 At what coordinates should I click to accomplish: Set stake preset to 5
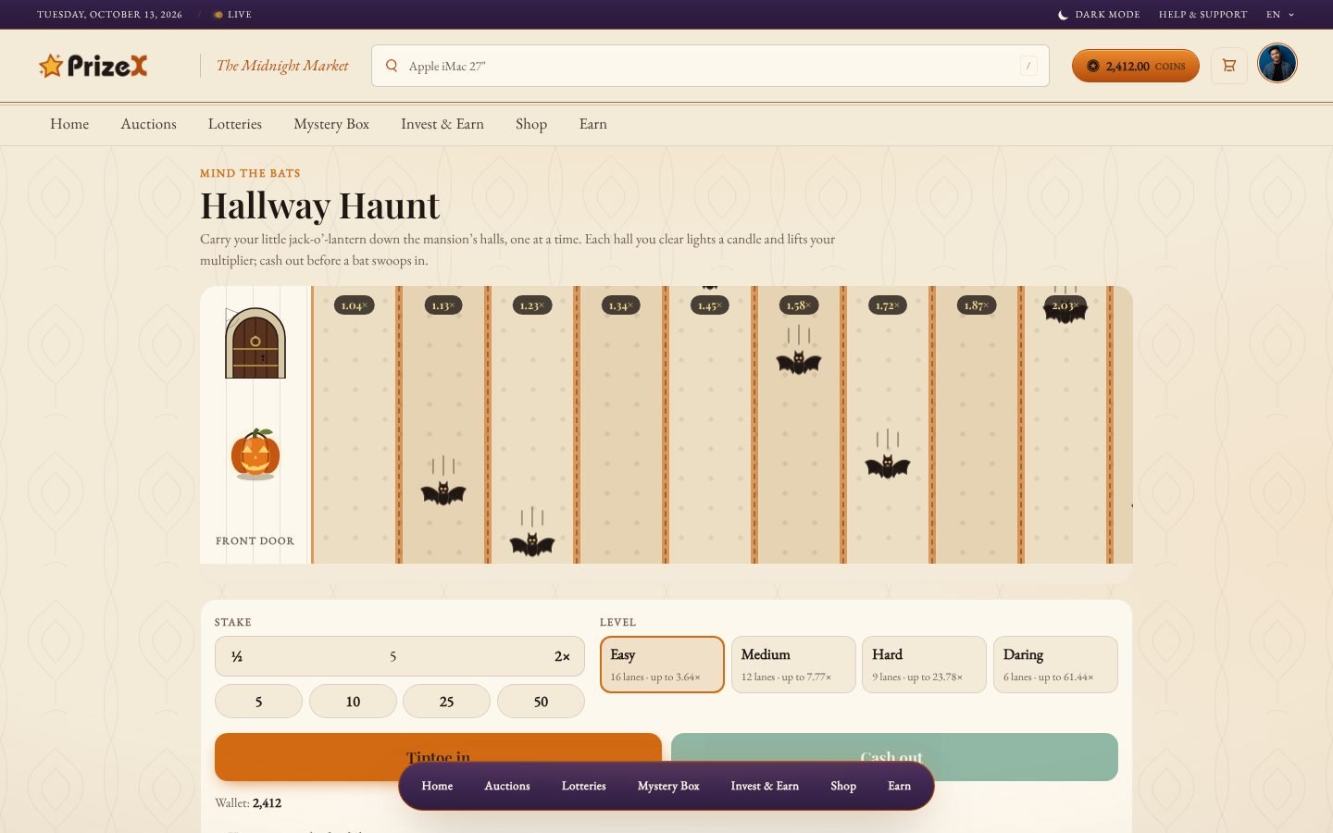click(258, 702)
